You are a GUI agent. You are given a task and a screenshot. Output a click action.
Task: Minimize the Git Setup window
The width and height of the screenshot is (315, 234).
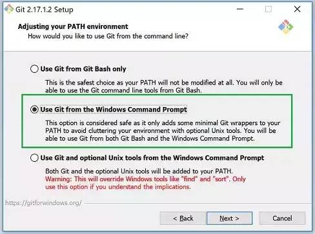240,9
